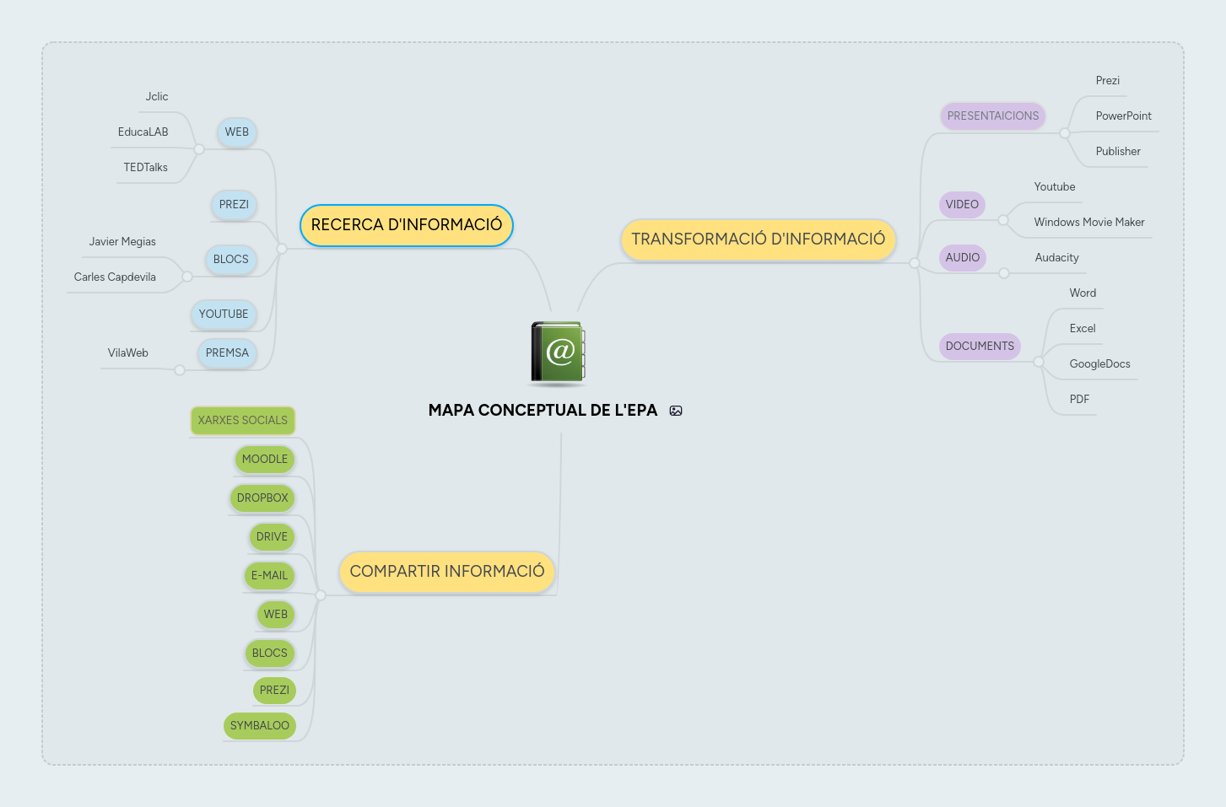Select the PRESENTAICIONS node
This screenshot has height=807, width=1226.
click(x=992, y=116)
